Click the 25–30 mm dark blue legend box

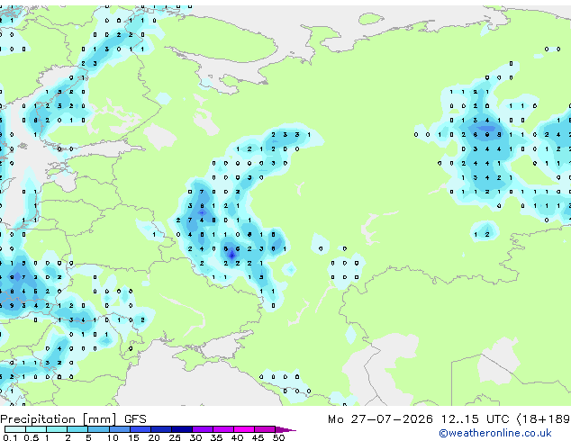[182, 429]
